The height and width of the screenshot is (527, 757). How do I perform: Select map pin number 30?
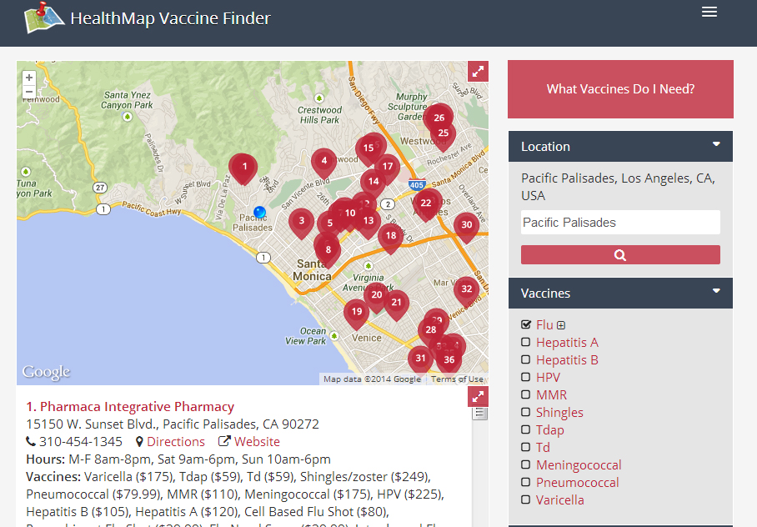(x=466, y=225)
